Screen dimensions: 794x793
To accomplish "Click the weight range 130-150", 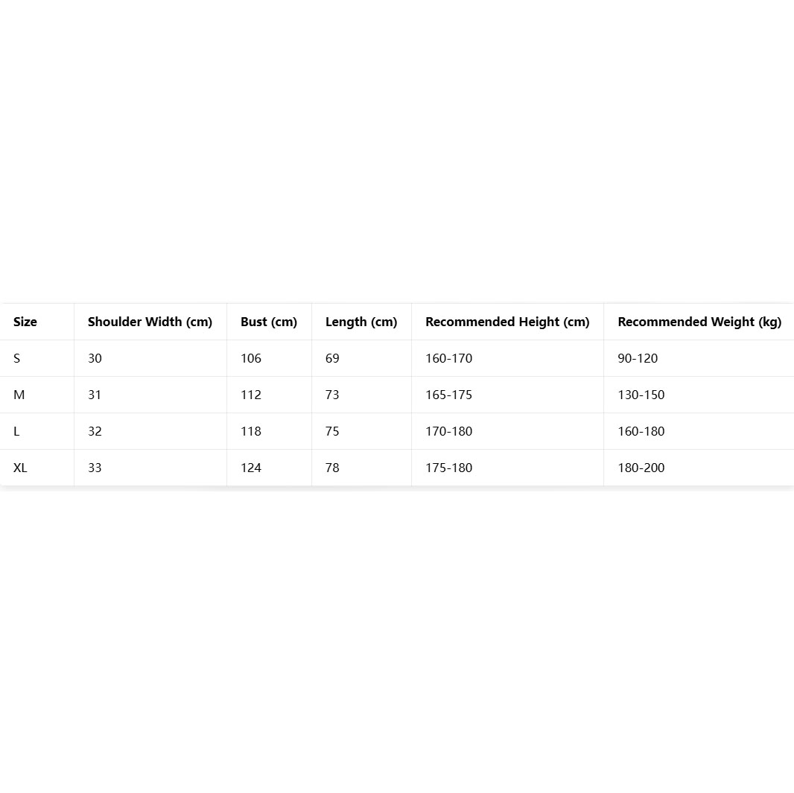I will pos(641,395).
